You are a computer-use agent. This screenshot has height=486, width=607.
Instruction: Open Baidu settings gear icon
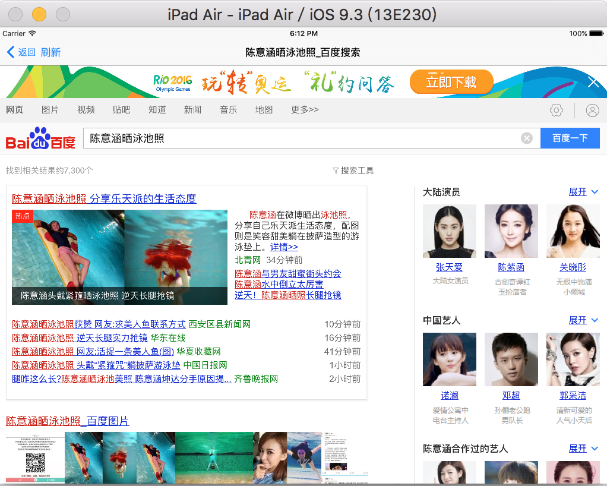point(557,110)
